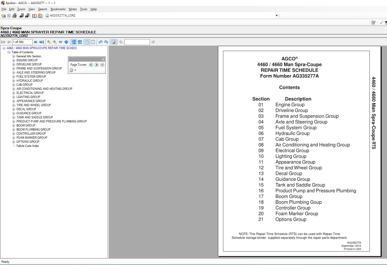Click the zoom in magnifier
This screenshot has height=265, width=387.
(x=49, y=42)
